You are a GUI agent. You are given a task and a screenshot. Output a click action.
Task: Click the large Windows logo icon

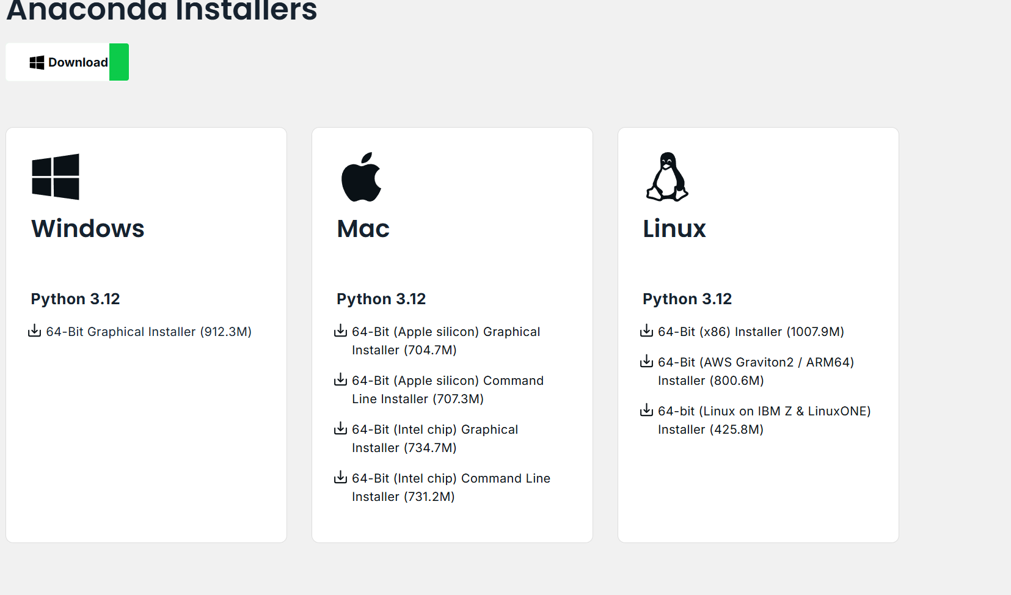coord(56,177)
